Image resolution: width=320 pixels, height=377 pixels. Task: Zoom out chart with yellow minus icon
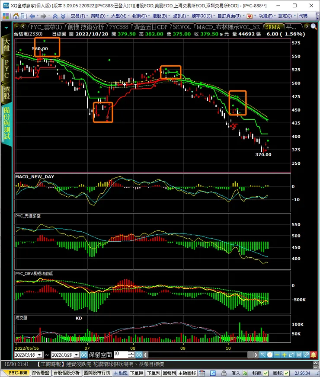277,355
